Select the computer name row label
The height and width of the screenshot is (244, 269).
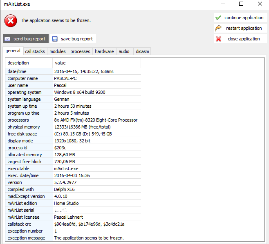pyautogui.click(x=22, y=78)
